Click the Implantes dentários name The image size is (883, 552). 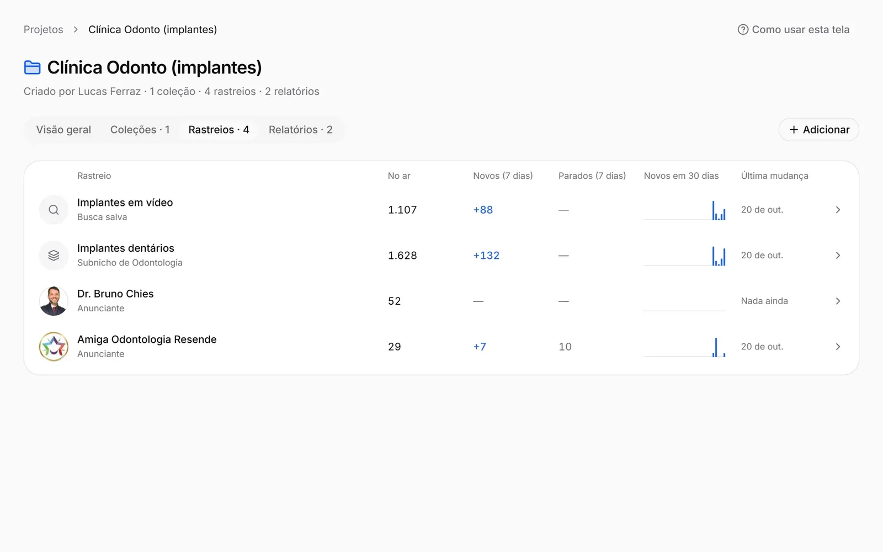tap(126, 248)
